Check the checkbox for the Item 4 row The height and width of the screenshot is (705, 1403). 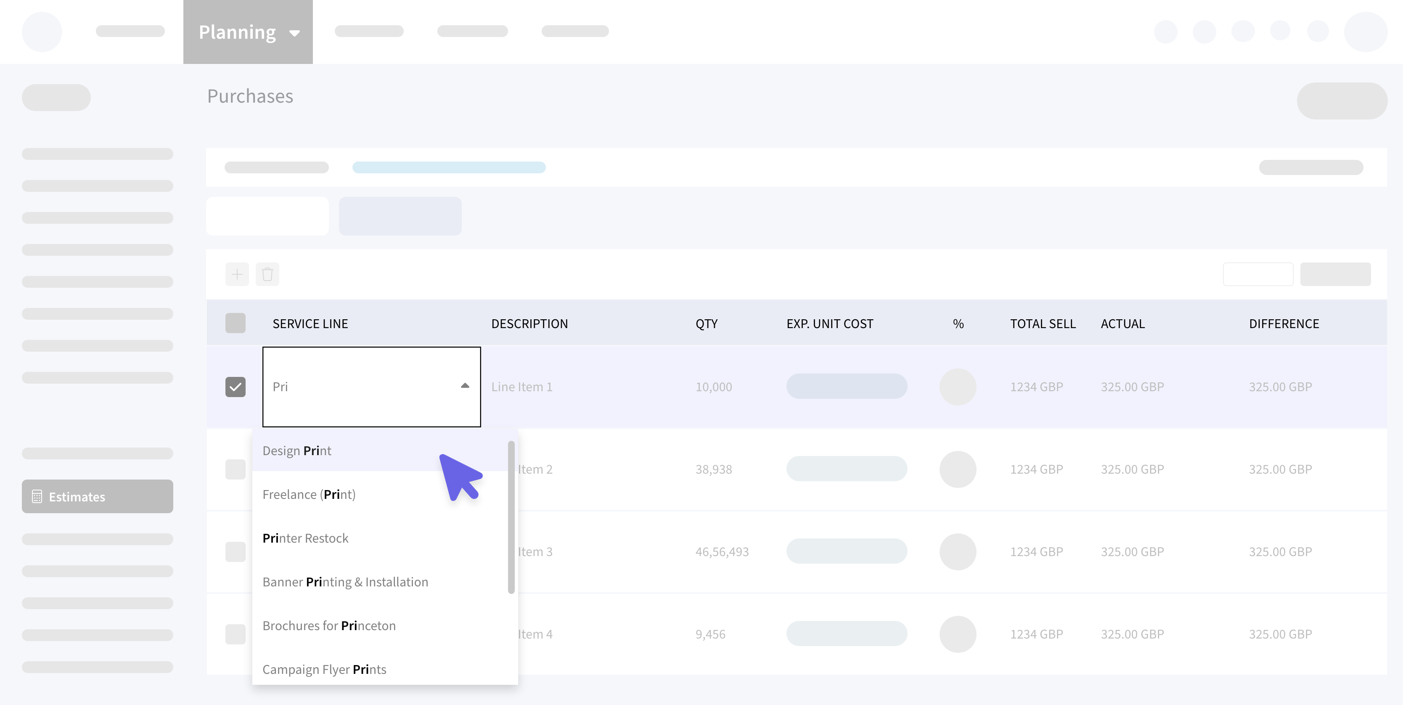pos(235,634)
